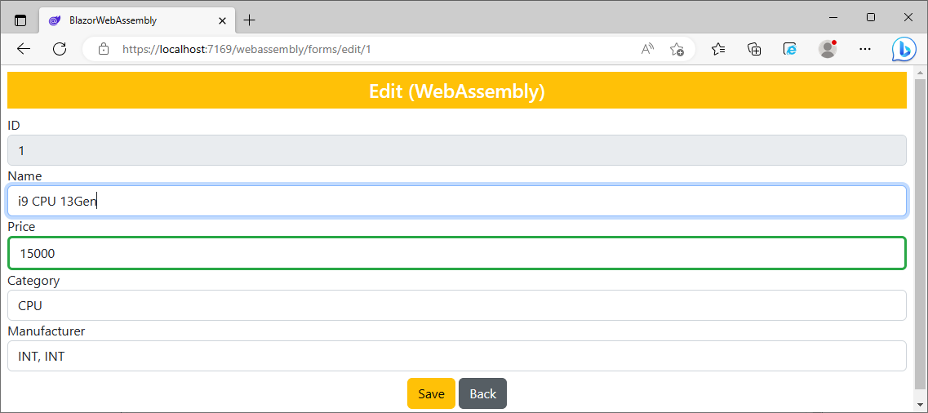Click the yellow Save button
Screen dimensions: 928x413
(432, 393)
